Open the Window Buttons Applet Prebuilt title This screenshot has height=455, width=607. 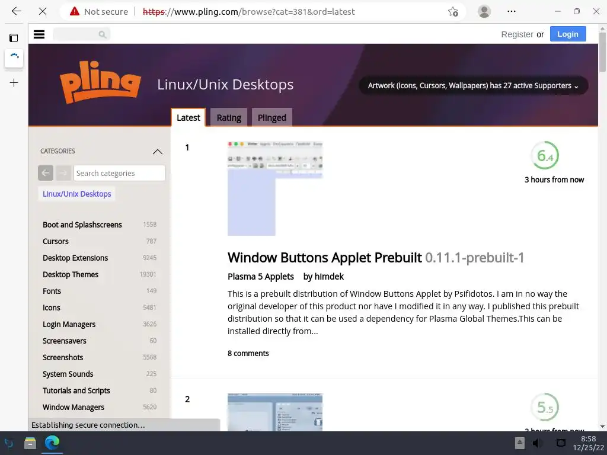(x=324, y=258)
